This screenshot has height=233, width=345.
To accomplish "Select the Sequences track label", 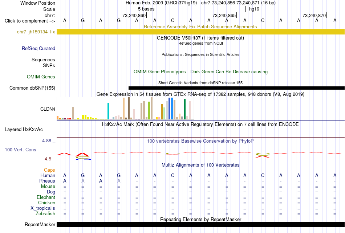I will [43, 60].
